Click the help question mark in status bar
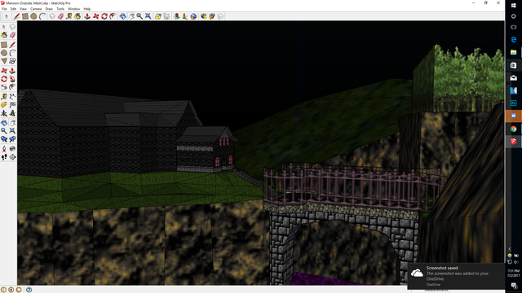Image resolution: width=522 pixels, height=293 pixels. [29, 290]
